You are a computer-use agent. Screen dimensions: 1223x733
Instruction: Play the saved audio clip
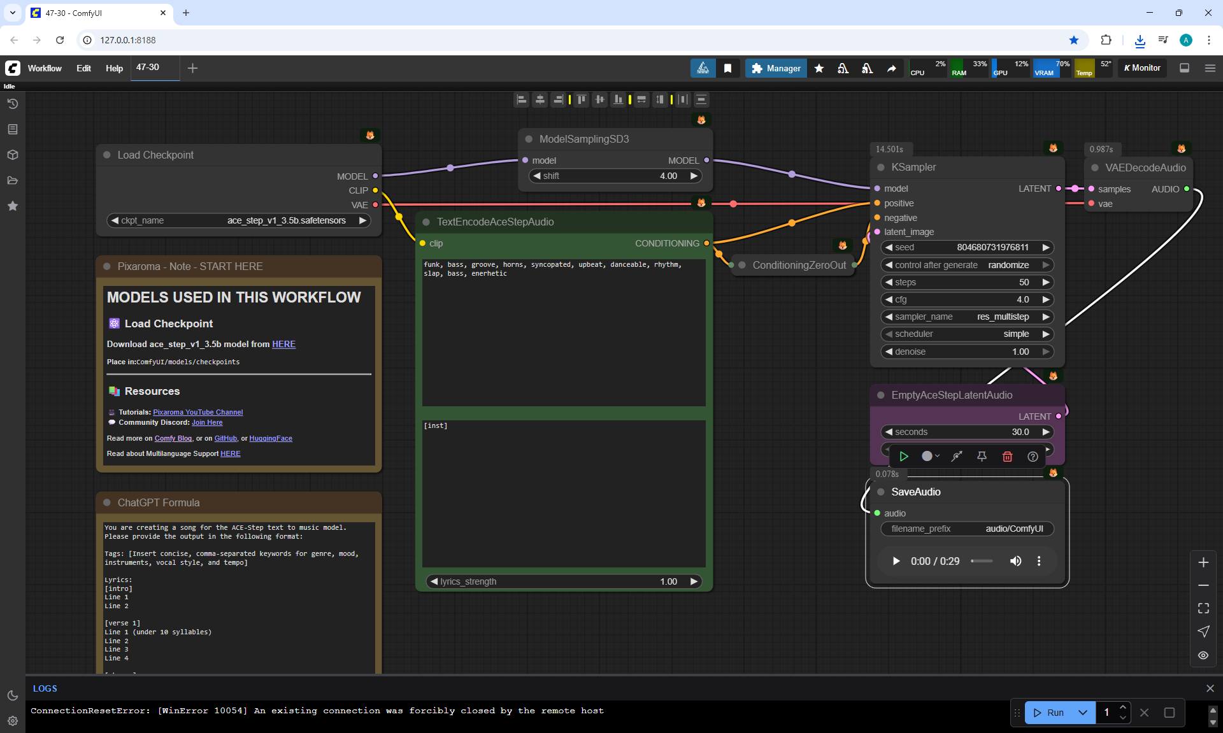click(896, 561)
